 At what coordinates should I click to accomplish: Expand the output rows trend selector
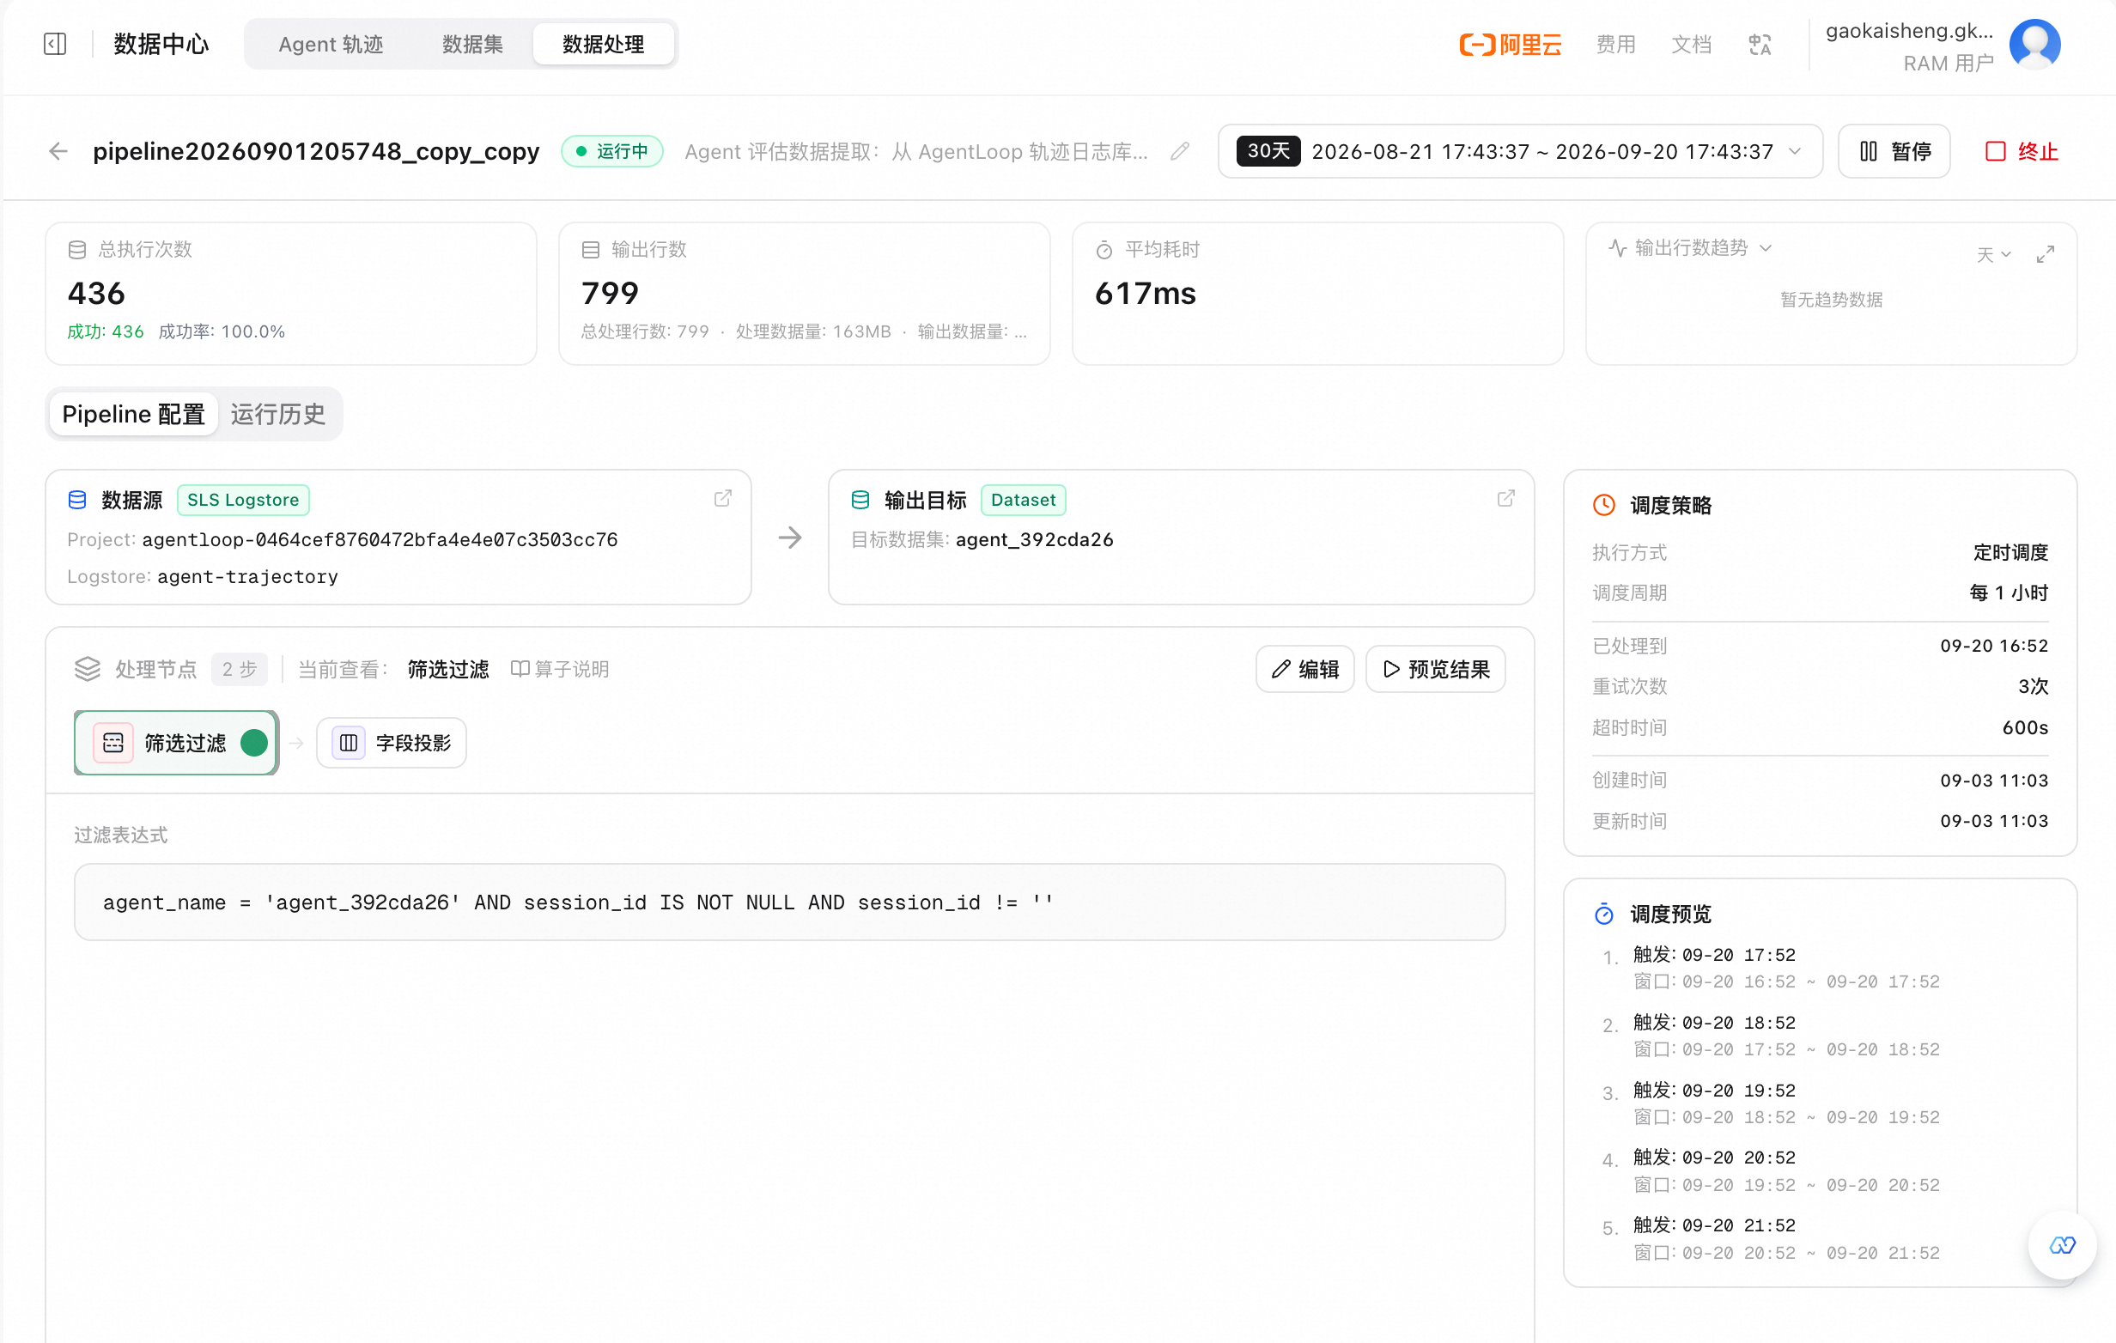point(1690,248)
